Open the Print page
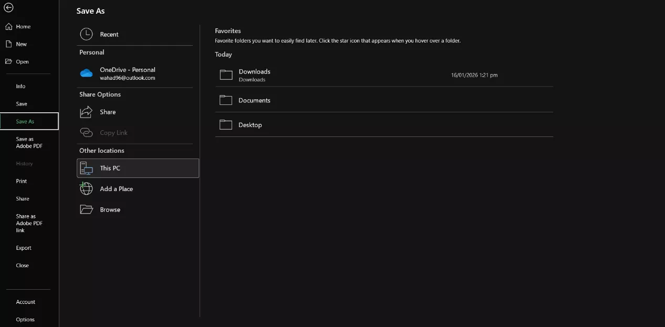Viewport: 665px width, 327px height. pos(22,181)
